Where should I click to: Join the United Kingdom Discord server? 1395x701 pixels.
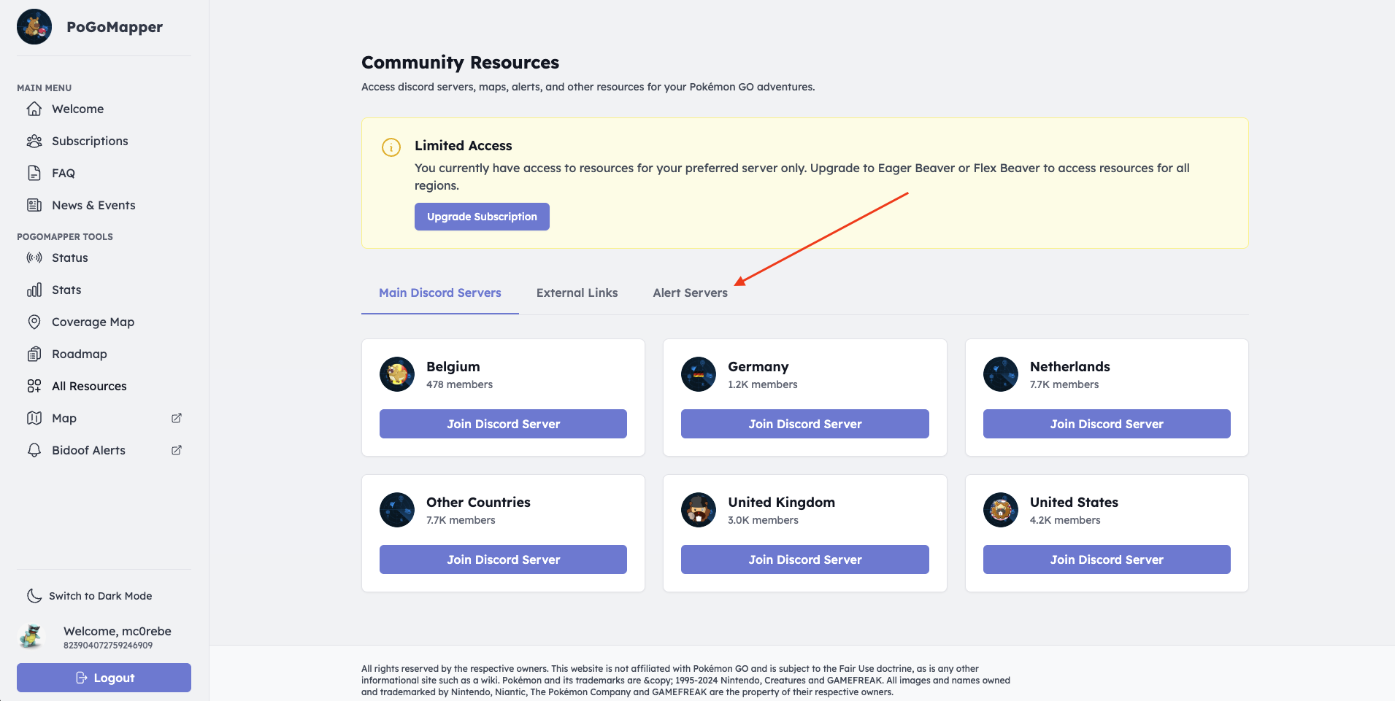[805, 559]
